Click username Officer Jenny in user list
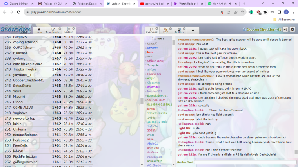 tap(156, 61)
